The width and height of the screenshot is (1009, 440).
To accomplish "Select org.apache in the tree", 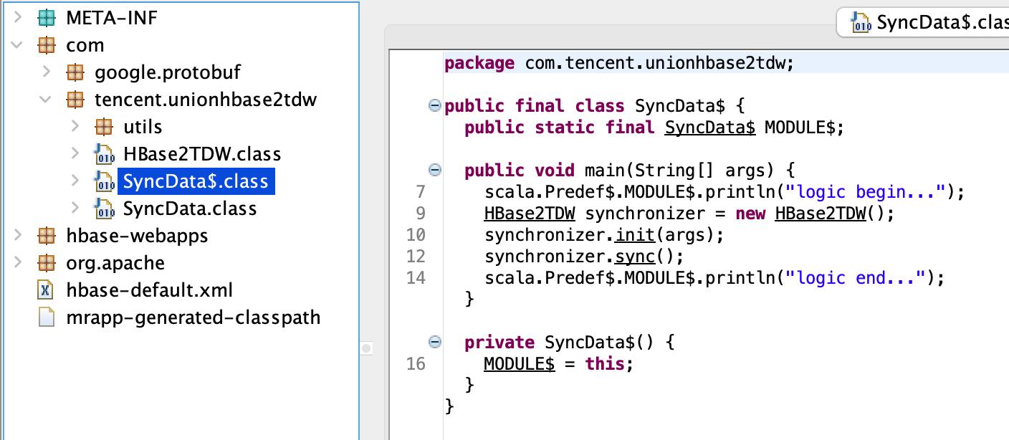I will point(115,263).
